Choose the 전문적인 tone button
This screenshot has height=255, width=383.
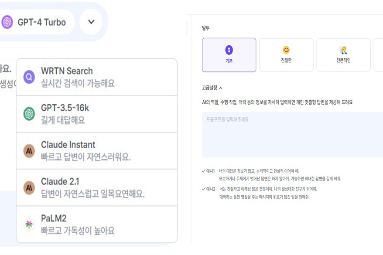(344, 55)
